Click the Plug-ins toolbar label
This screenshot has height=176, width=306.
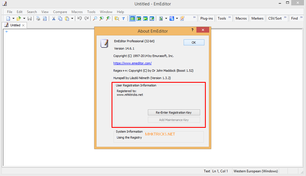pyautogui.click(x=207, y=18)
